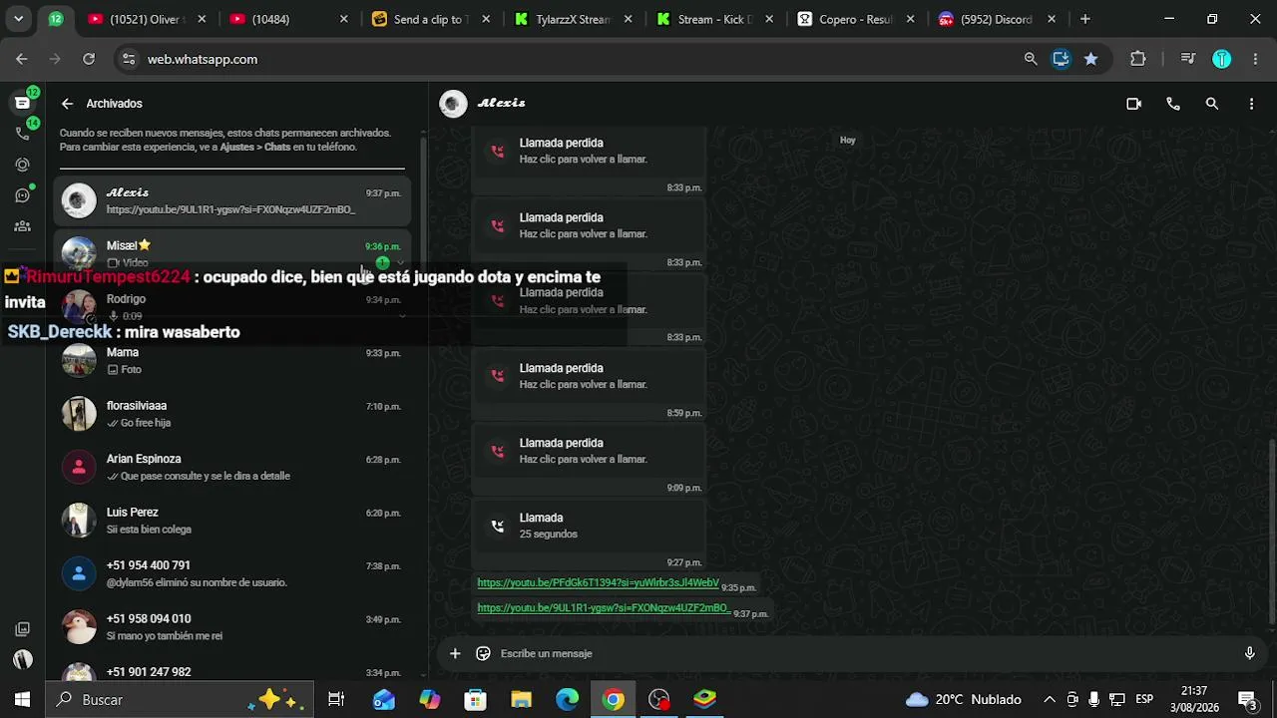The image size is (1277, 718).
Task: Open the 25 segundos Llamada entry
Action: pos(589,526)
